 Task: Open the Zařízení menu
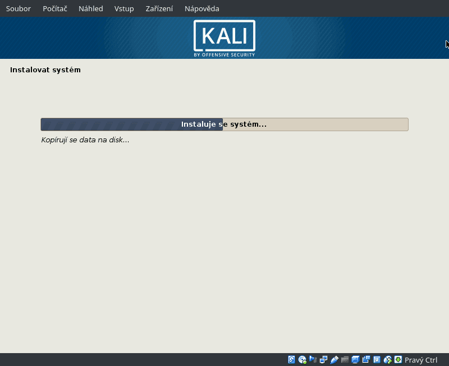click(159, 8)
